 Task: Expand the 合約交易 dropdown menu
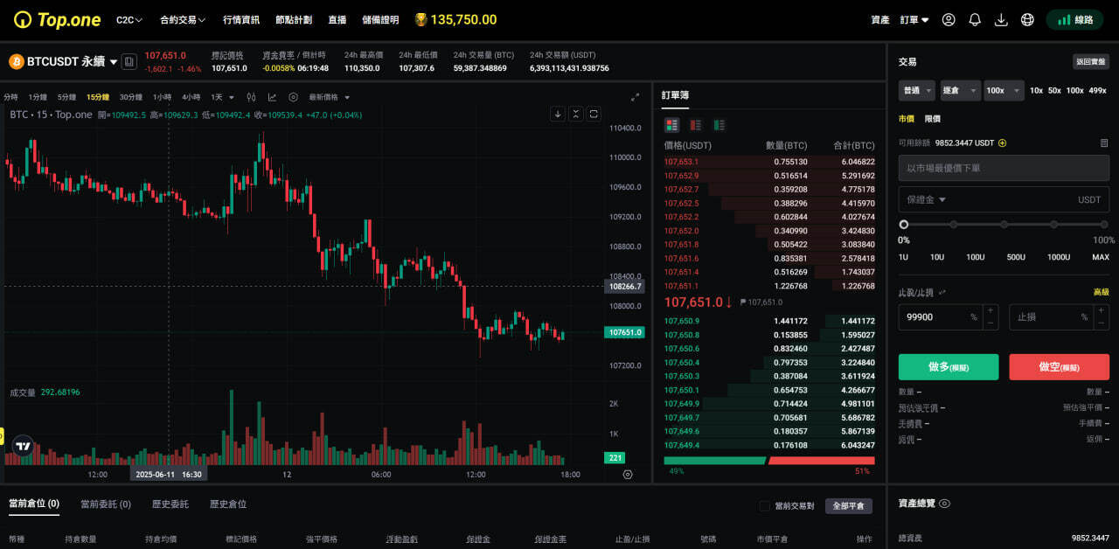click(x=183, y=19)
